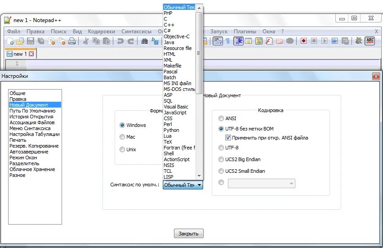Select the ANSI encoding radio button
Screen dimensions: 383x248
tap(221, 118)
